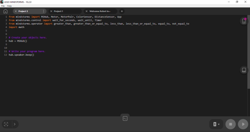Close the Project 1 tab

click(x=51, y=11)
